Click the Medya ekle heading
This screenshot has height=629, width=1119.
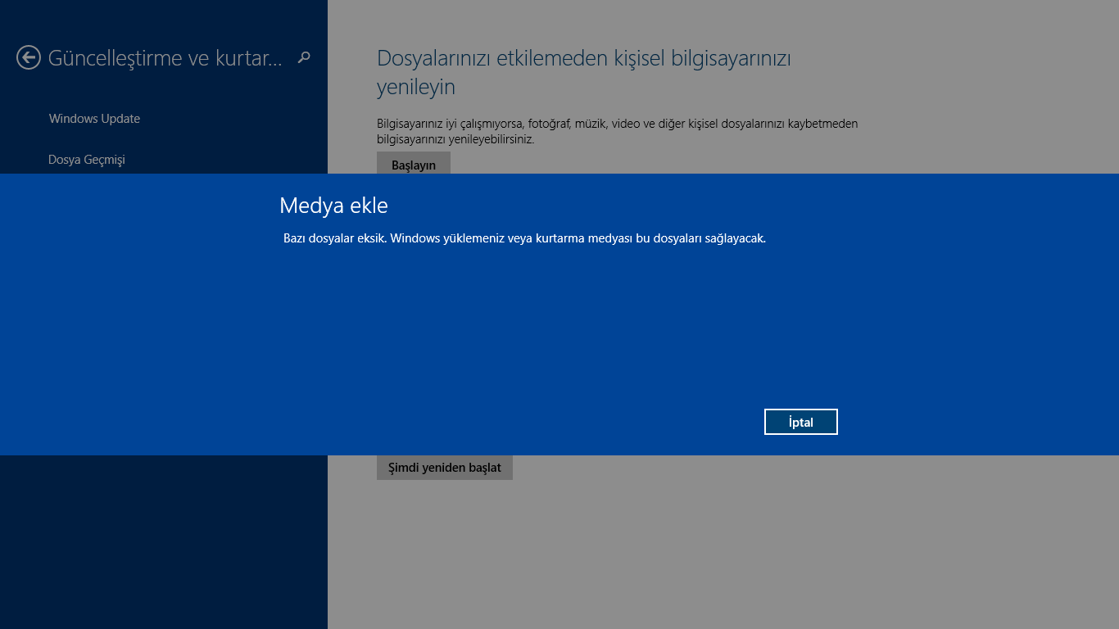click(x=333, y=205)
